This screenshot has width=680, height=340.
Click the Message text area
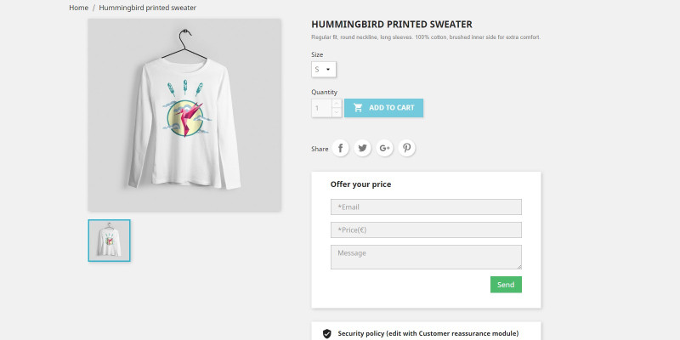click(x=426, y=257)
